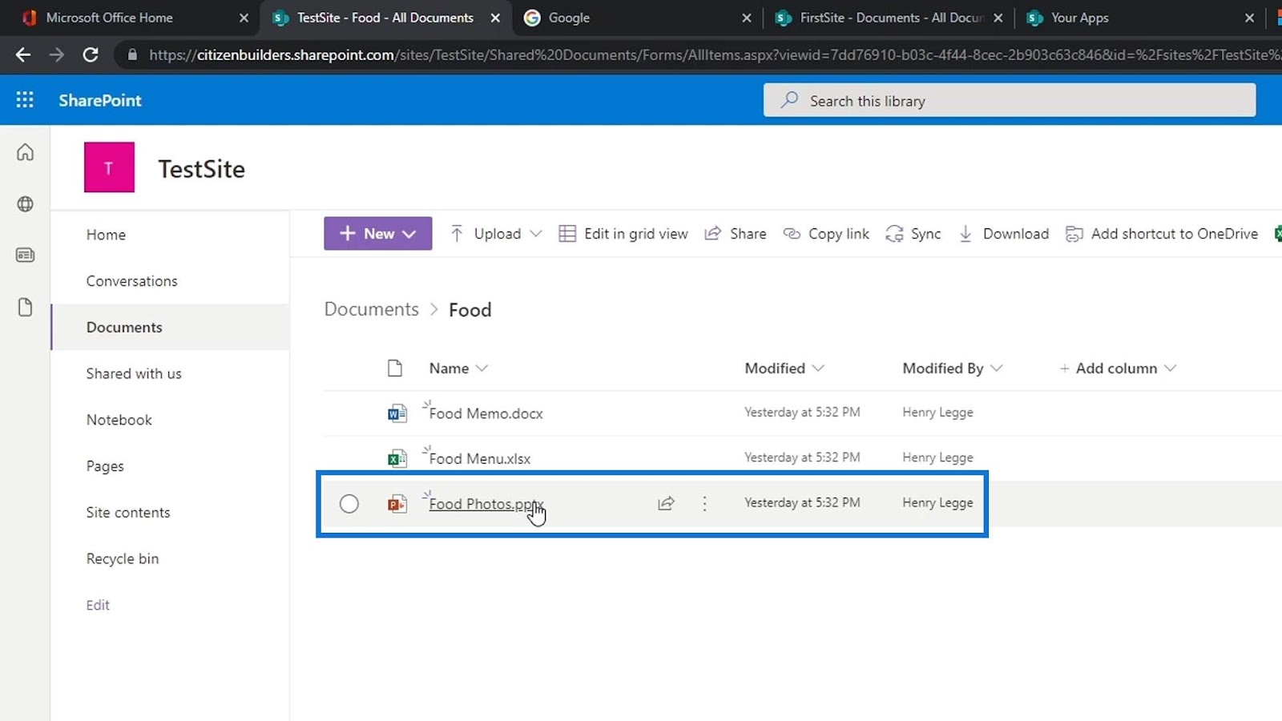Click Sync in the command bar
The image size is (1282, 721).
coord(913,234)
